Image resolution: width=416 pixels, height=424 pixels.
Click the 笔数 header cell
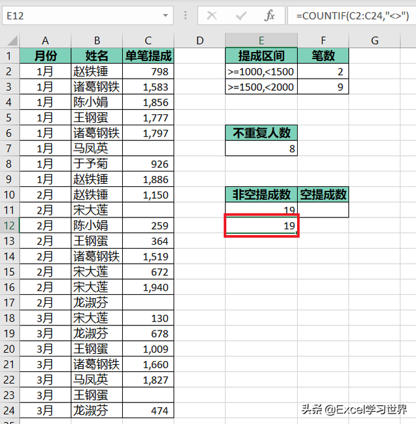[323, 56]
